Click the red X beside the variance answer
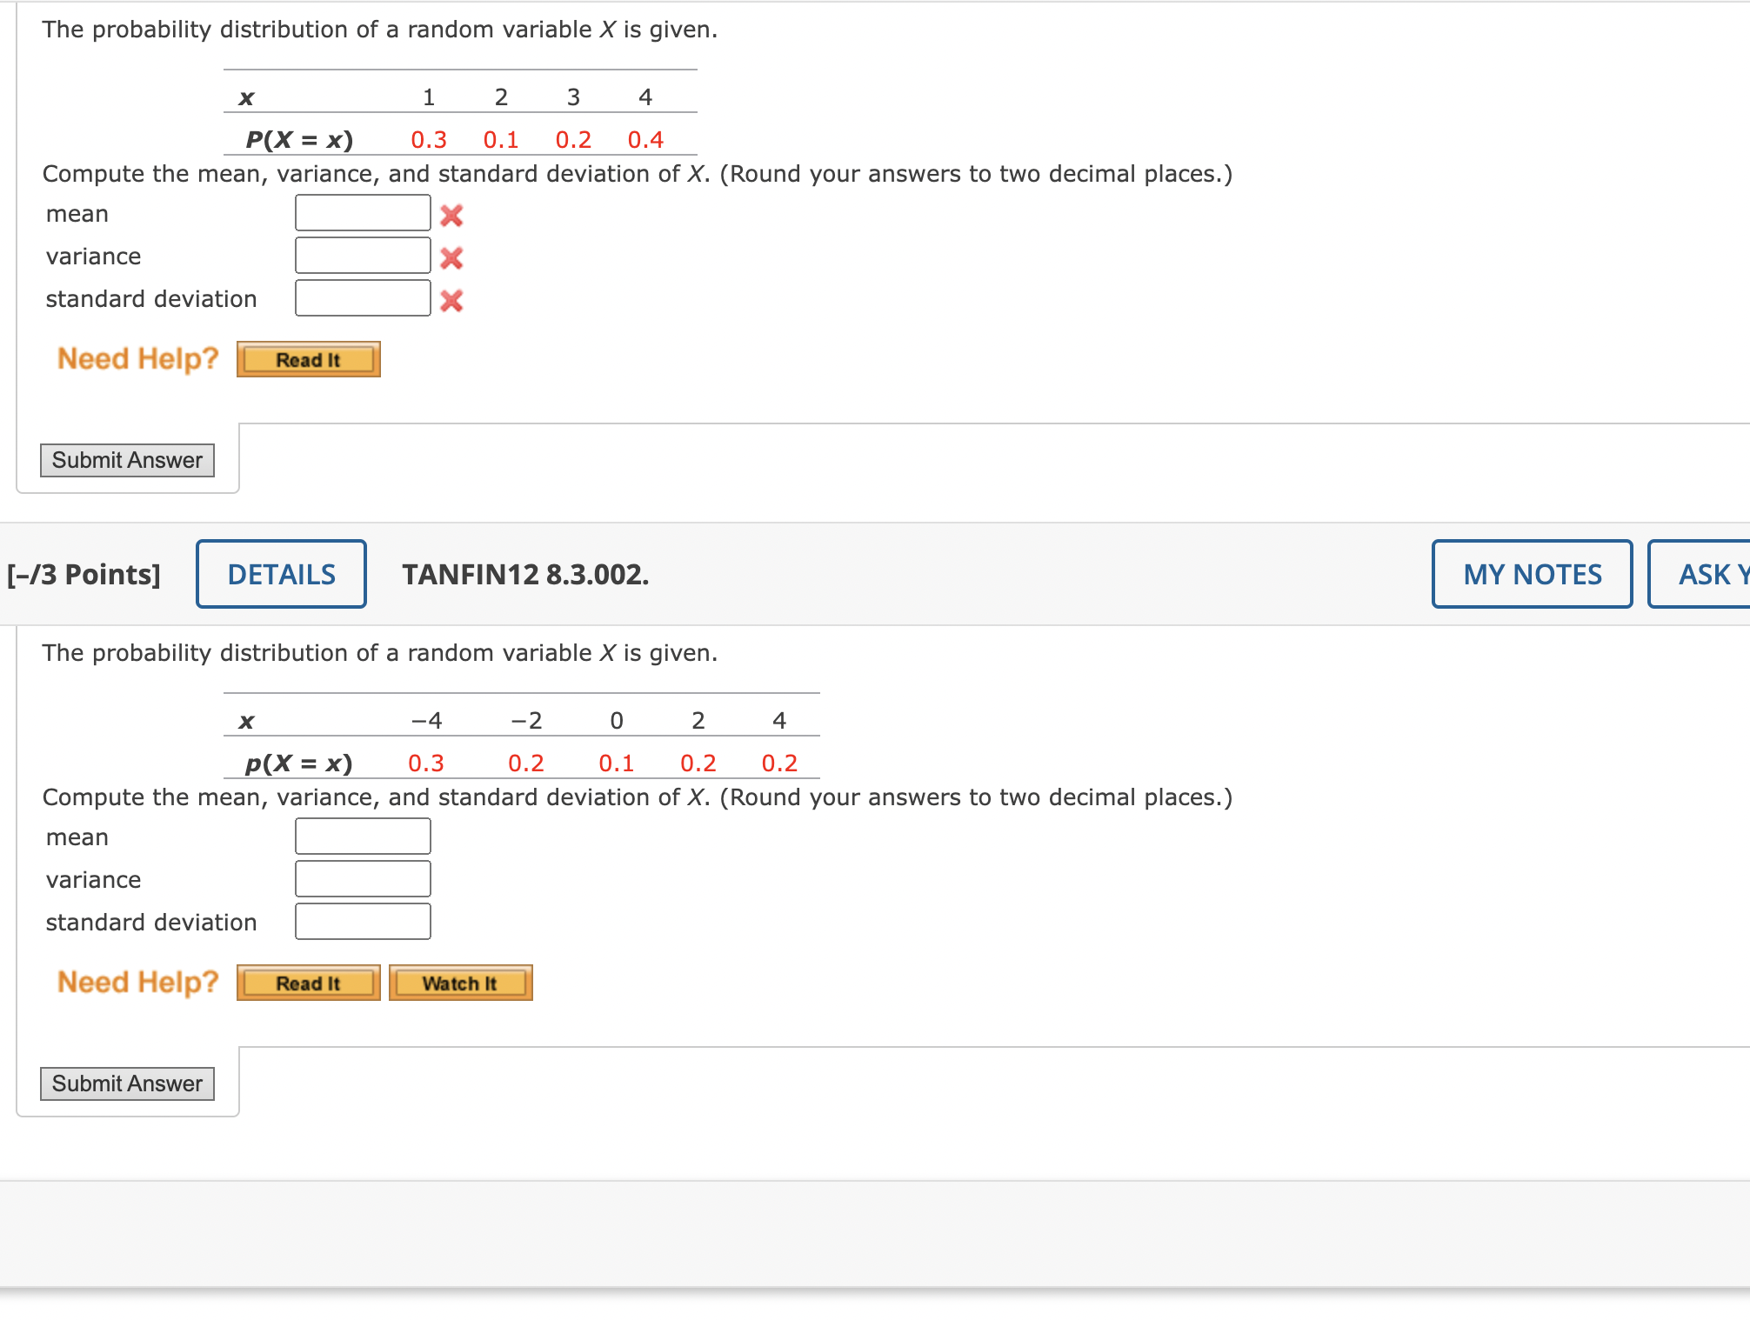Image resolution: width=1750 pixels, height=1320 pixels. (x=451, y=257)
